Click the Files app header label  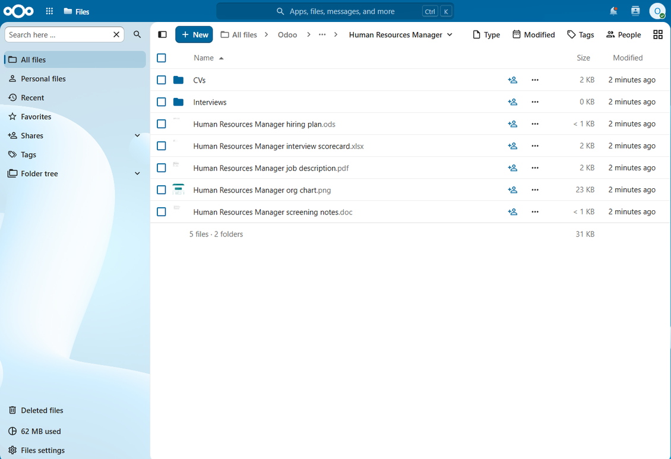tap(77, 11)
